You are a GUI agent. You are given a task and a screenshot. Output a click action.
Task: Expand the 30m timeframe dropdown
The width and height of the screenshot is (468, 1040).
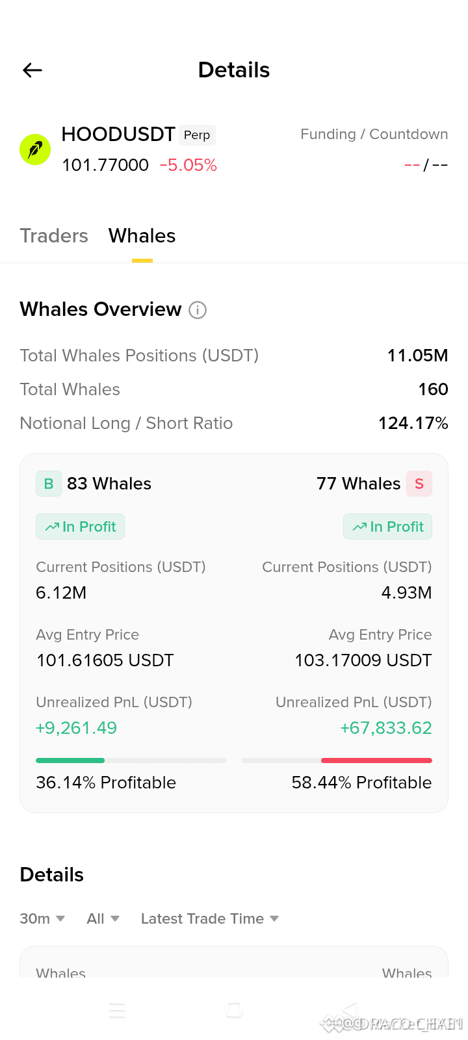(42, 918)
